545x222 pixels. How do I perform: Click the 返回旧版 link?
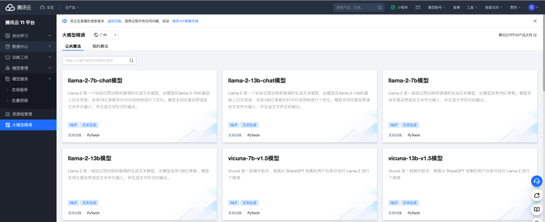115,21
